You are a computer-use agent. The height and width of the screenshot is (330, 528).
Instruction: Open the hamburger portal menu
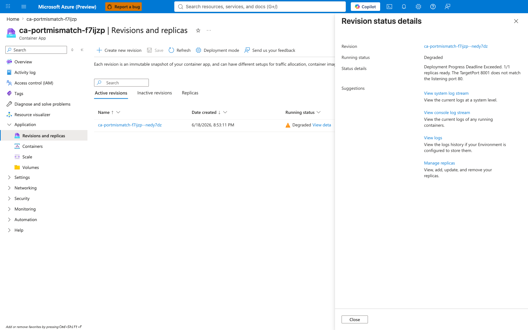click(24, 7)
